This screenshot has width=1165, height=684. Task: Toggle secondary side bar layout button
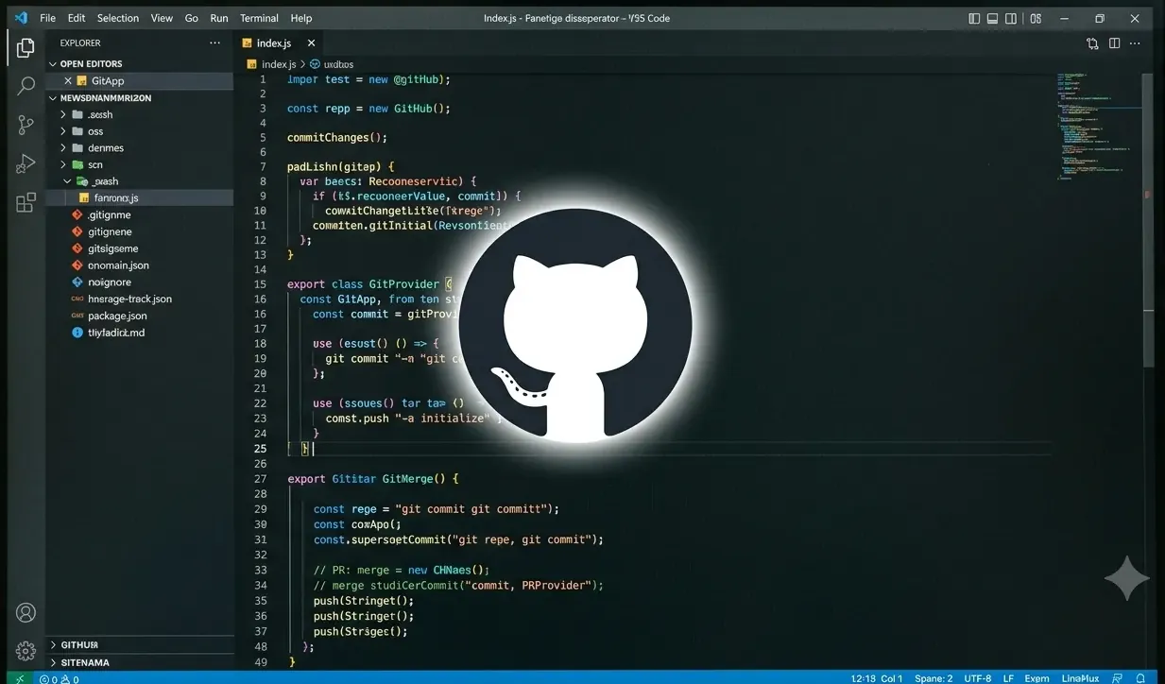pos(1011,18)
